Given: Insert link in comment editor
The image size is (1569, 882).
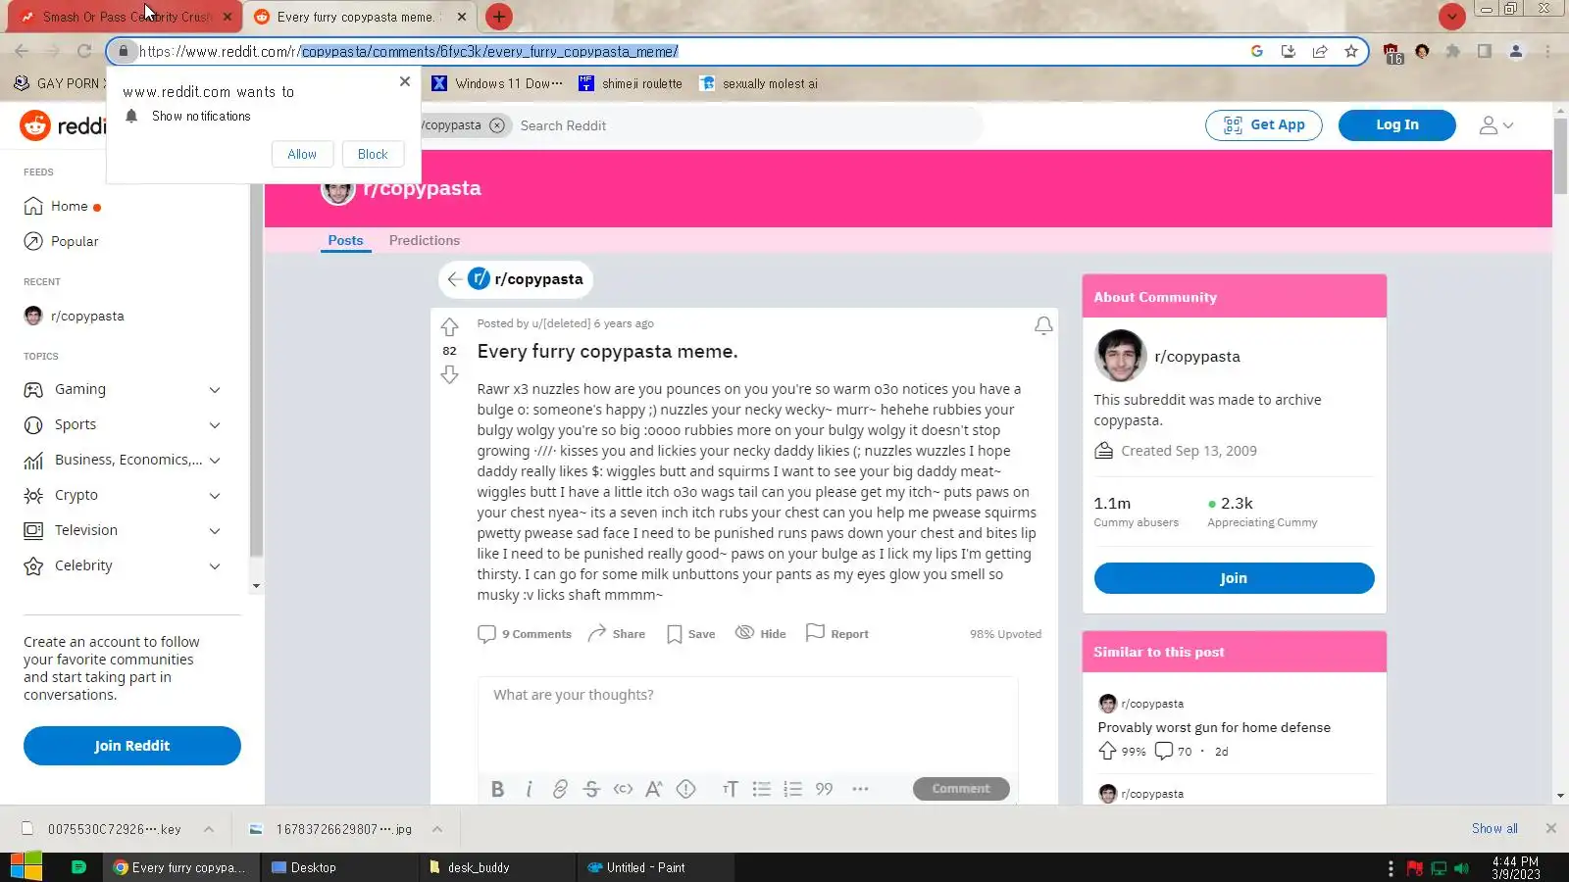Looking at the screenshot, I should pos(560,789).
